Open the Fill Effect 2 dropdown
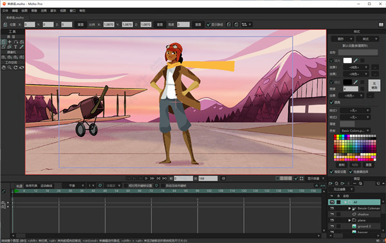Image resolution: width=386 pixels, height=243 pixels. pyautogui.click(x=356, y=74)
